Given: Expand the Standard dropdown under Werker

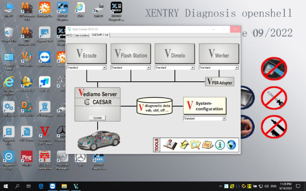Looking at the screenshot, I should pos(236,68).
